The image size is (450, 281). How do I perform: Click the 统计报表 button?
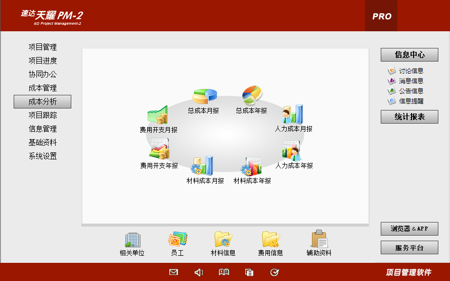[x=409, y=117]
